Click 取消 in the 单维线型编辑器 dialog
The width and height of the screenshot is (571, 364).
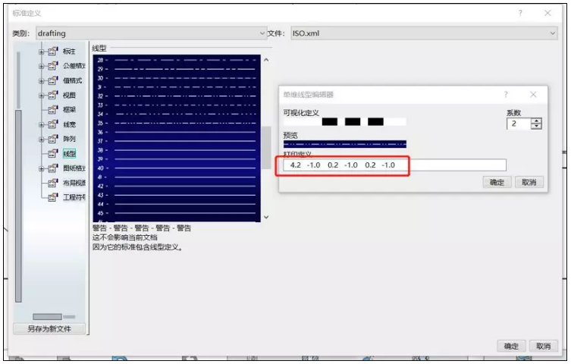(529, 182)
